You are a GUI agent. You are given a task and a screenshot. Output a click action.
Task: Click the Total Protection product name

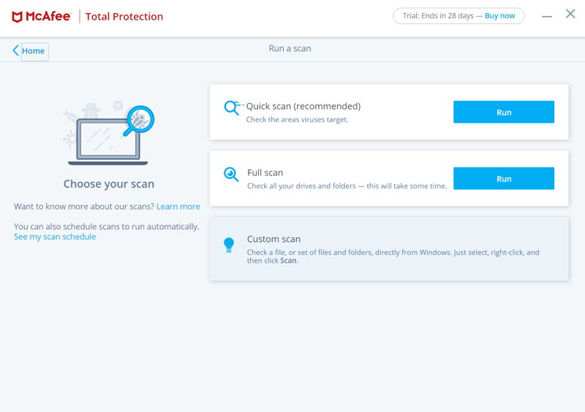[x=124, y=16]
